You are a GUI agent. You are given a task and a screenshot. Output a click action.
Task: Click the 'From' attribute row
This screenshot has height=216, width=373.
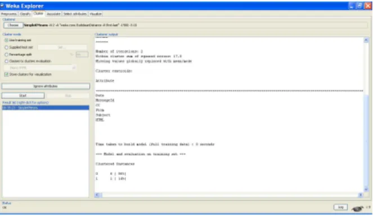click(x=100, y=110)
